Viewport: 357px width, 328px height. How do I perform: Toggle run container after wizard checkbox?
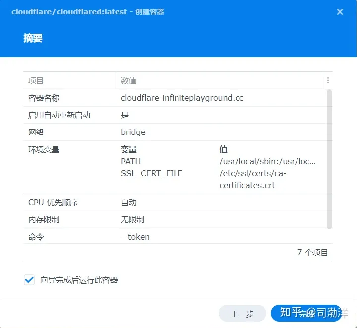tap(29, 280)
